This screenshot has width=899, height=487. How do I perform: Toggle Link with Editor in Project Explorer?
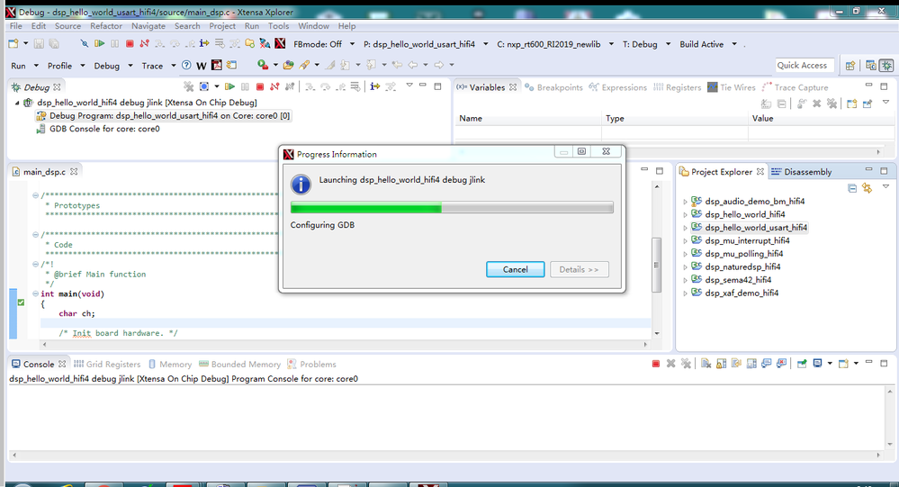coord(867,188)
